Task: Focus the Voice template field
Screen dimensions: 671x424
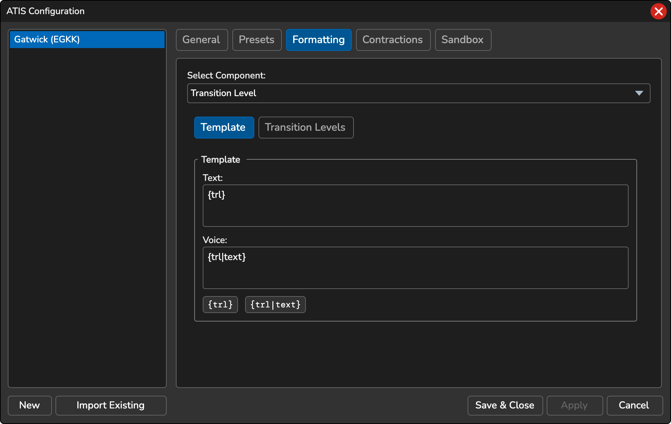Action: (x=415, y=268)
